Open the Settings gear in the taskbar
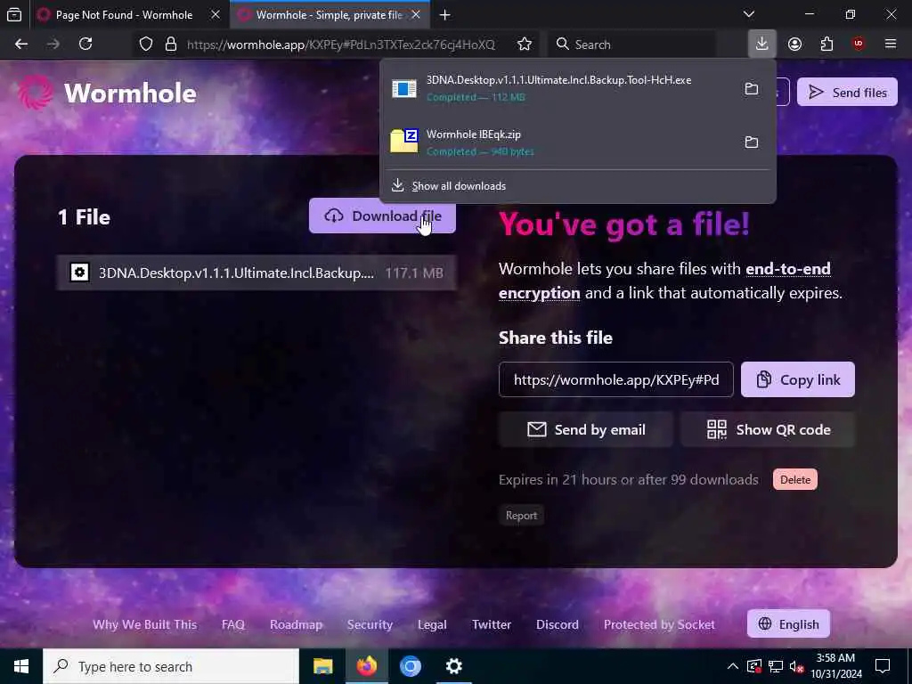This screenshot has height=684, width=912. click(453, 666)
